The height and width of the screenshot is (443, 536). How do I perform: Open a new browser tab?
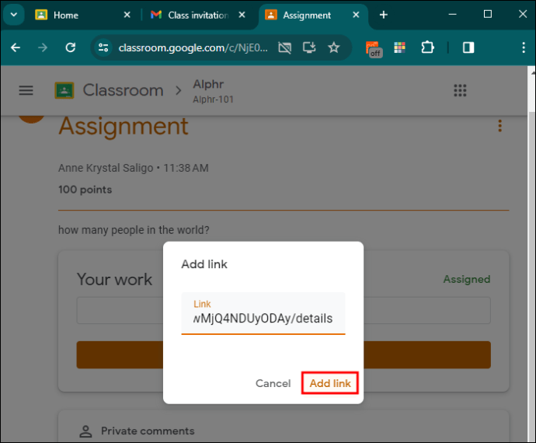384,15
